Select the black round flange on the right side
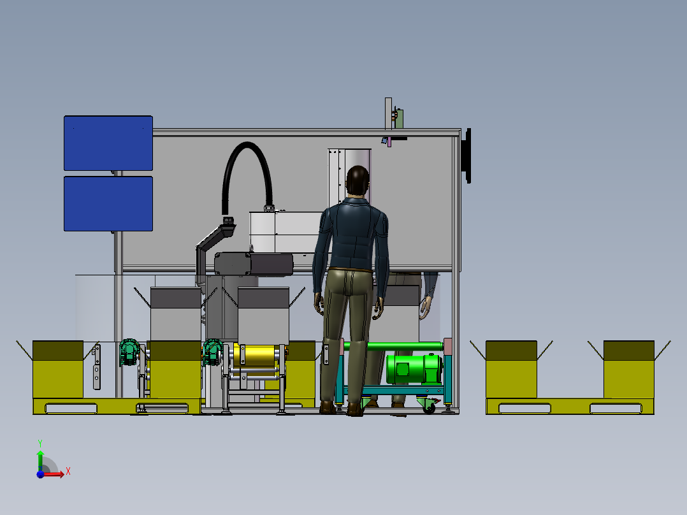The height and width of the screenshot is (515, 687). [x=468, y=156]
